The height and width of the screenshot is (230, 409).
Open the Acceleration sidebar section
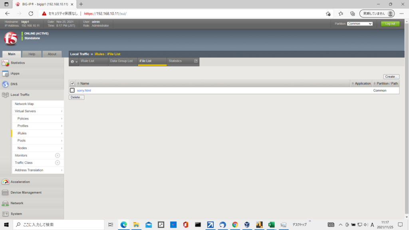click(20, 182)
